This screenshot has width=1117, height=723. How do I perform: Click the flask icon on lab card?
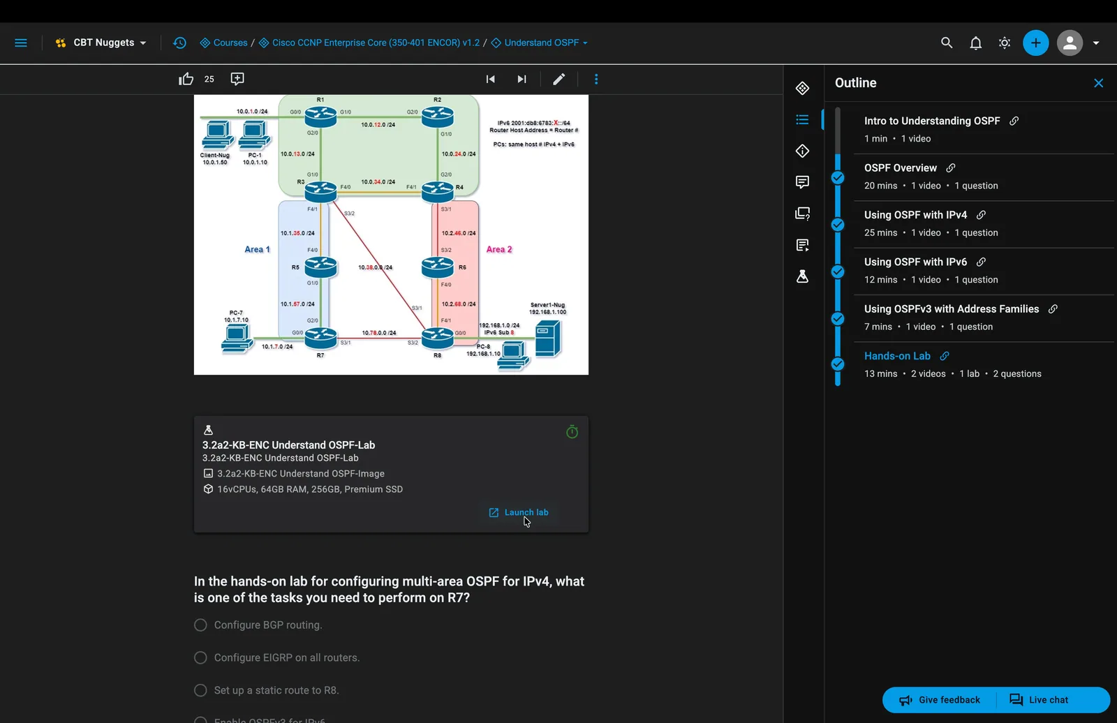tap(208, 430)
